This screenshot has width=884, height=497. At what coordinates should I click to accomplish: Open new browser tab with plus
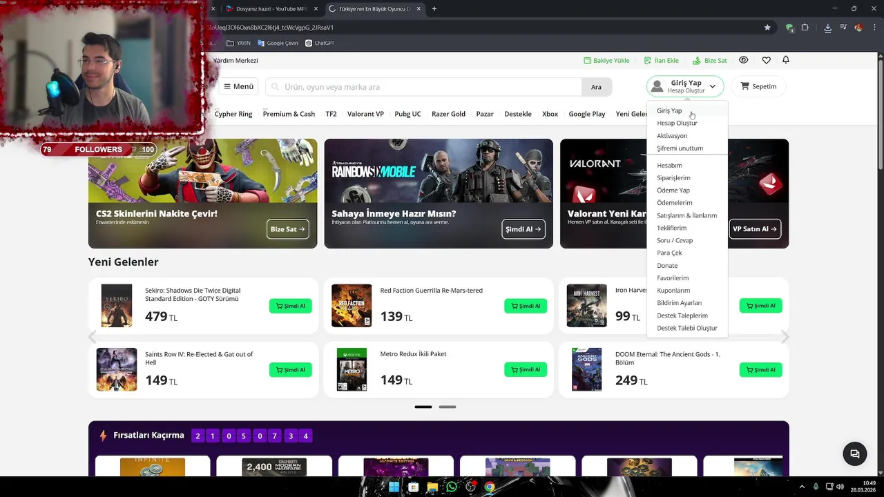point(434,9)
